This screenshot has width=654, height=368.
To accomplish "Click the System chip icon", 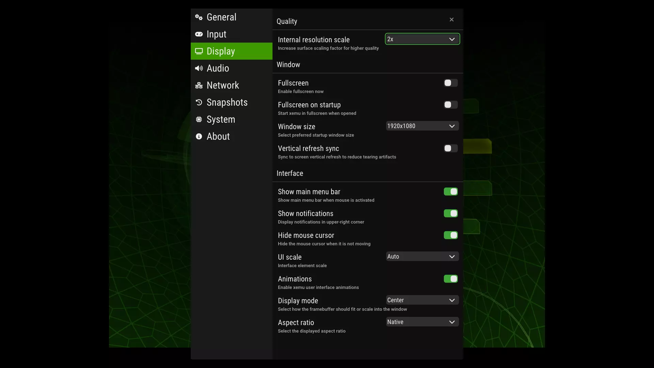I will pyautogui.click(x=199, y=119).
